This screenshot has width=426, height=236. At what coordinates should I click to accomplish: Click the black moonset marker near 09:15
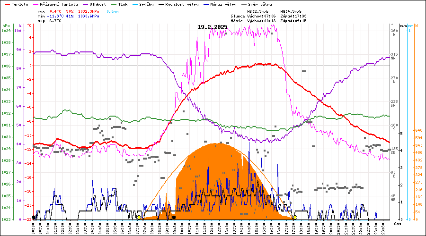point(174,217)
